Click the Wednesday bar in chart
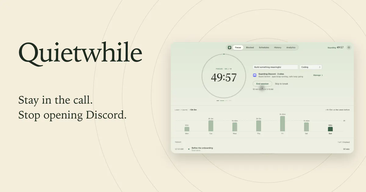This screenshot has height=192, width=366. tap(235, 127)
